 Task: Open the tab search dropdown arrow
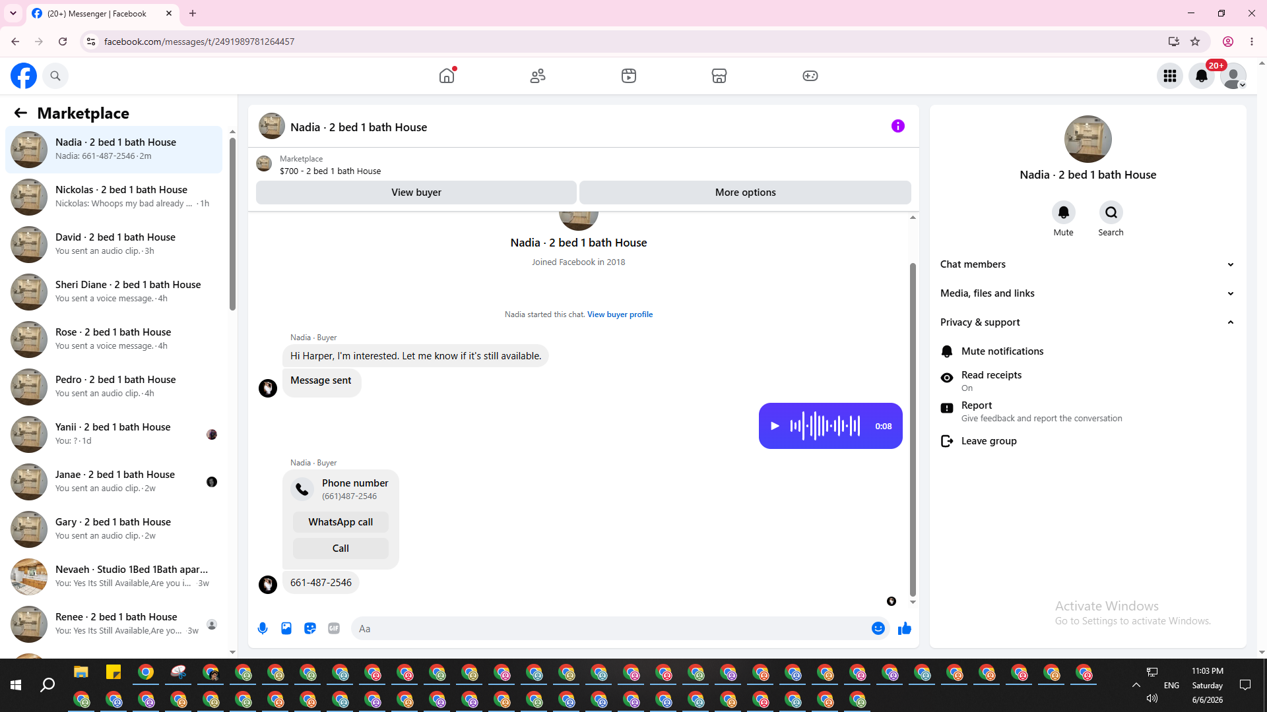13,13
